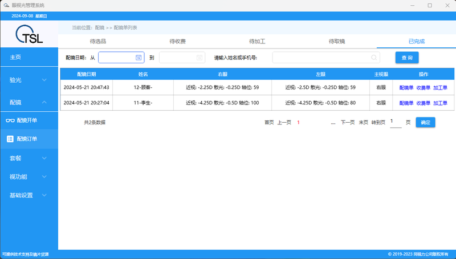Viewport: 456px width, 259px height.
Task: Open 收费单 for order 11-李生
Action: 423,103
